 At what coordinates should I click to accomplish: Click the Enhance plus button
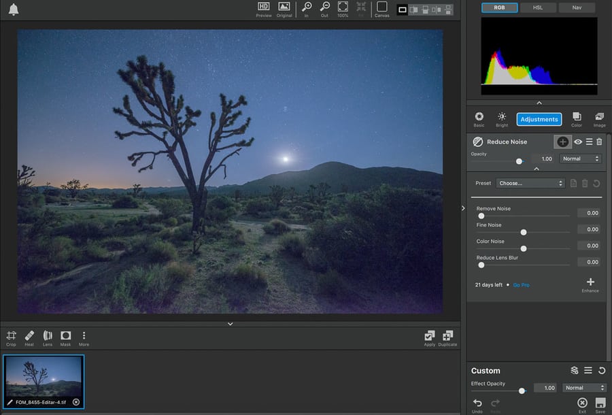pyautogui.click(x=590, y=284)
